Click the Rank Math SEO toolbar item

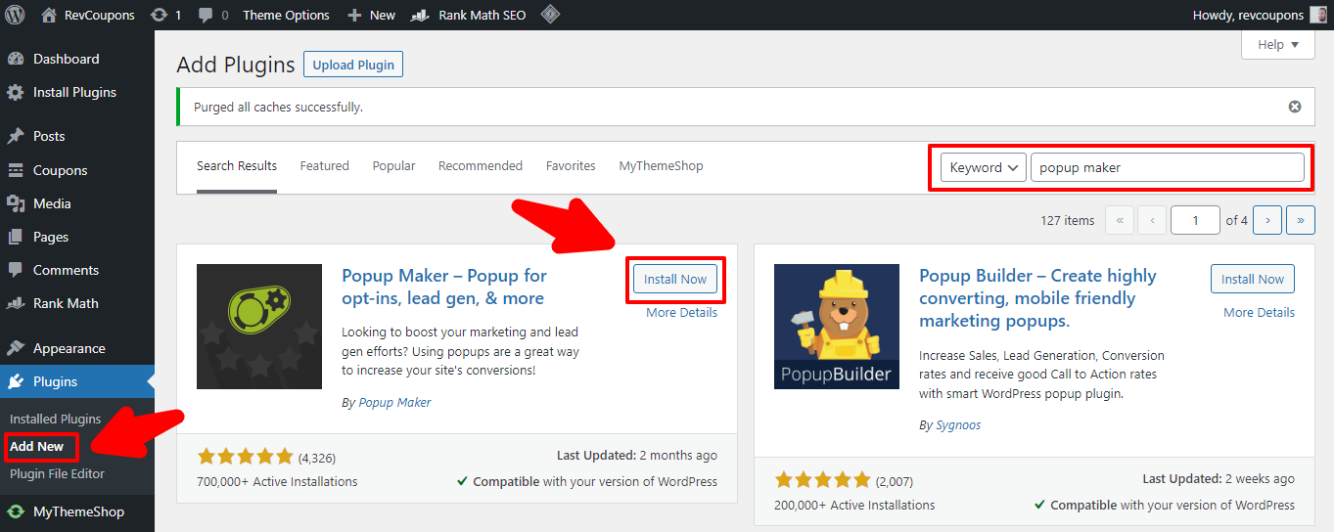click(468, 15)
